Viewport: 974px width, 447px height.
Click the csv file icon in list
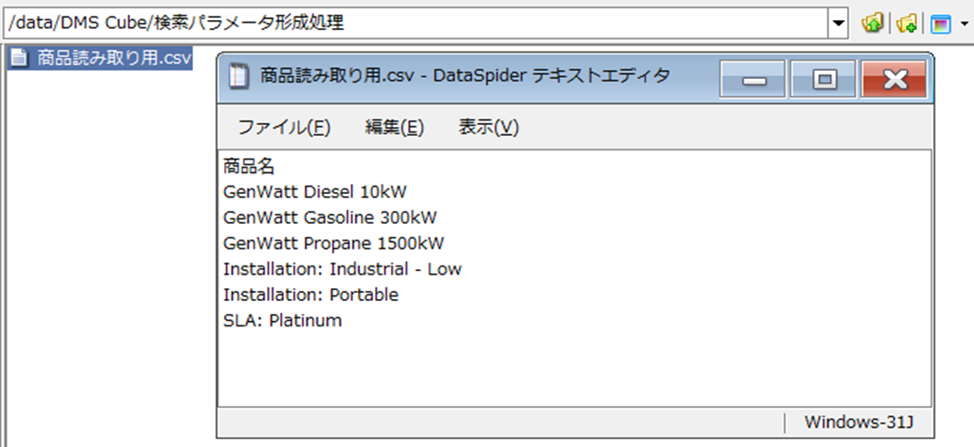click(x=18, y=59)
